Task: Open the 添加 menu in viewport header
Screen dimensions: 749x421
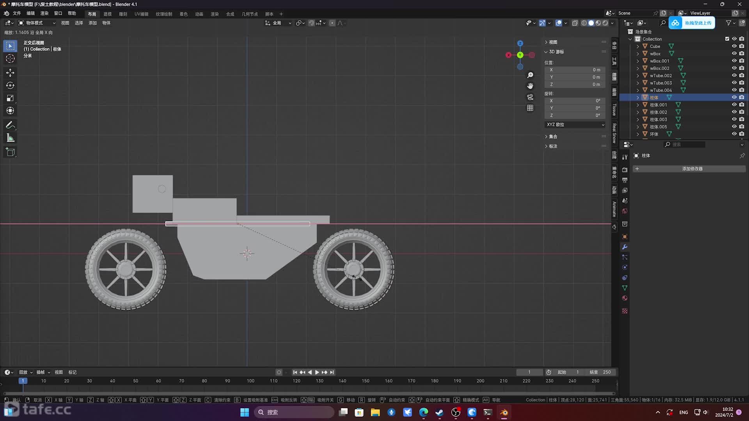Action: click(92, 23)
